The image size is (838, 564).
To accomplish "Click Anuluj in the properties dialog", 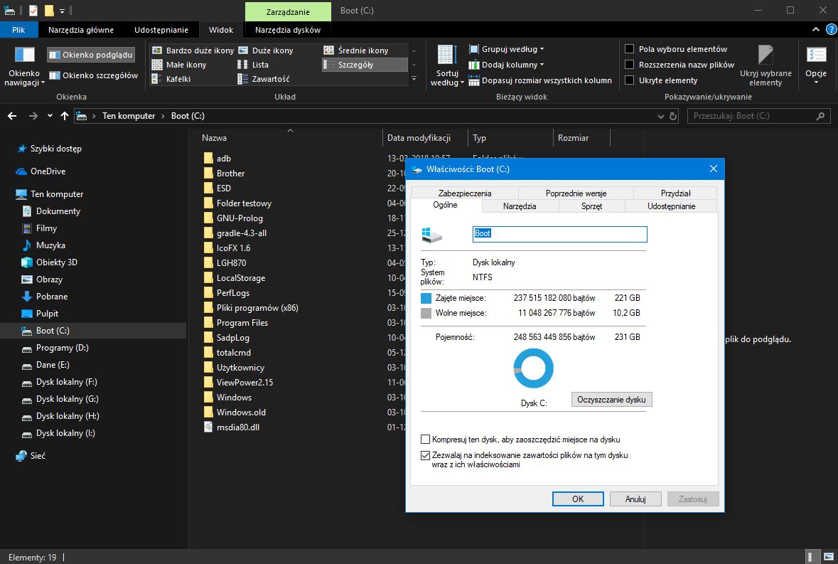I will pos(635,499).
